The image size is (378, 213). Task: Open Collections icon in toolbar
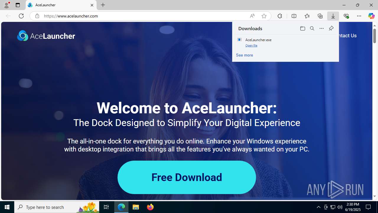click(x=320, y=16)
